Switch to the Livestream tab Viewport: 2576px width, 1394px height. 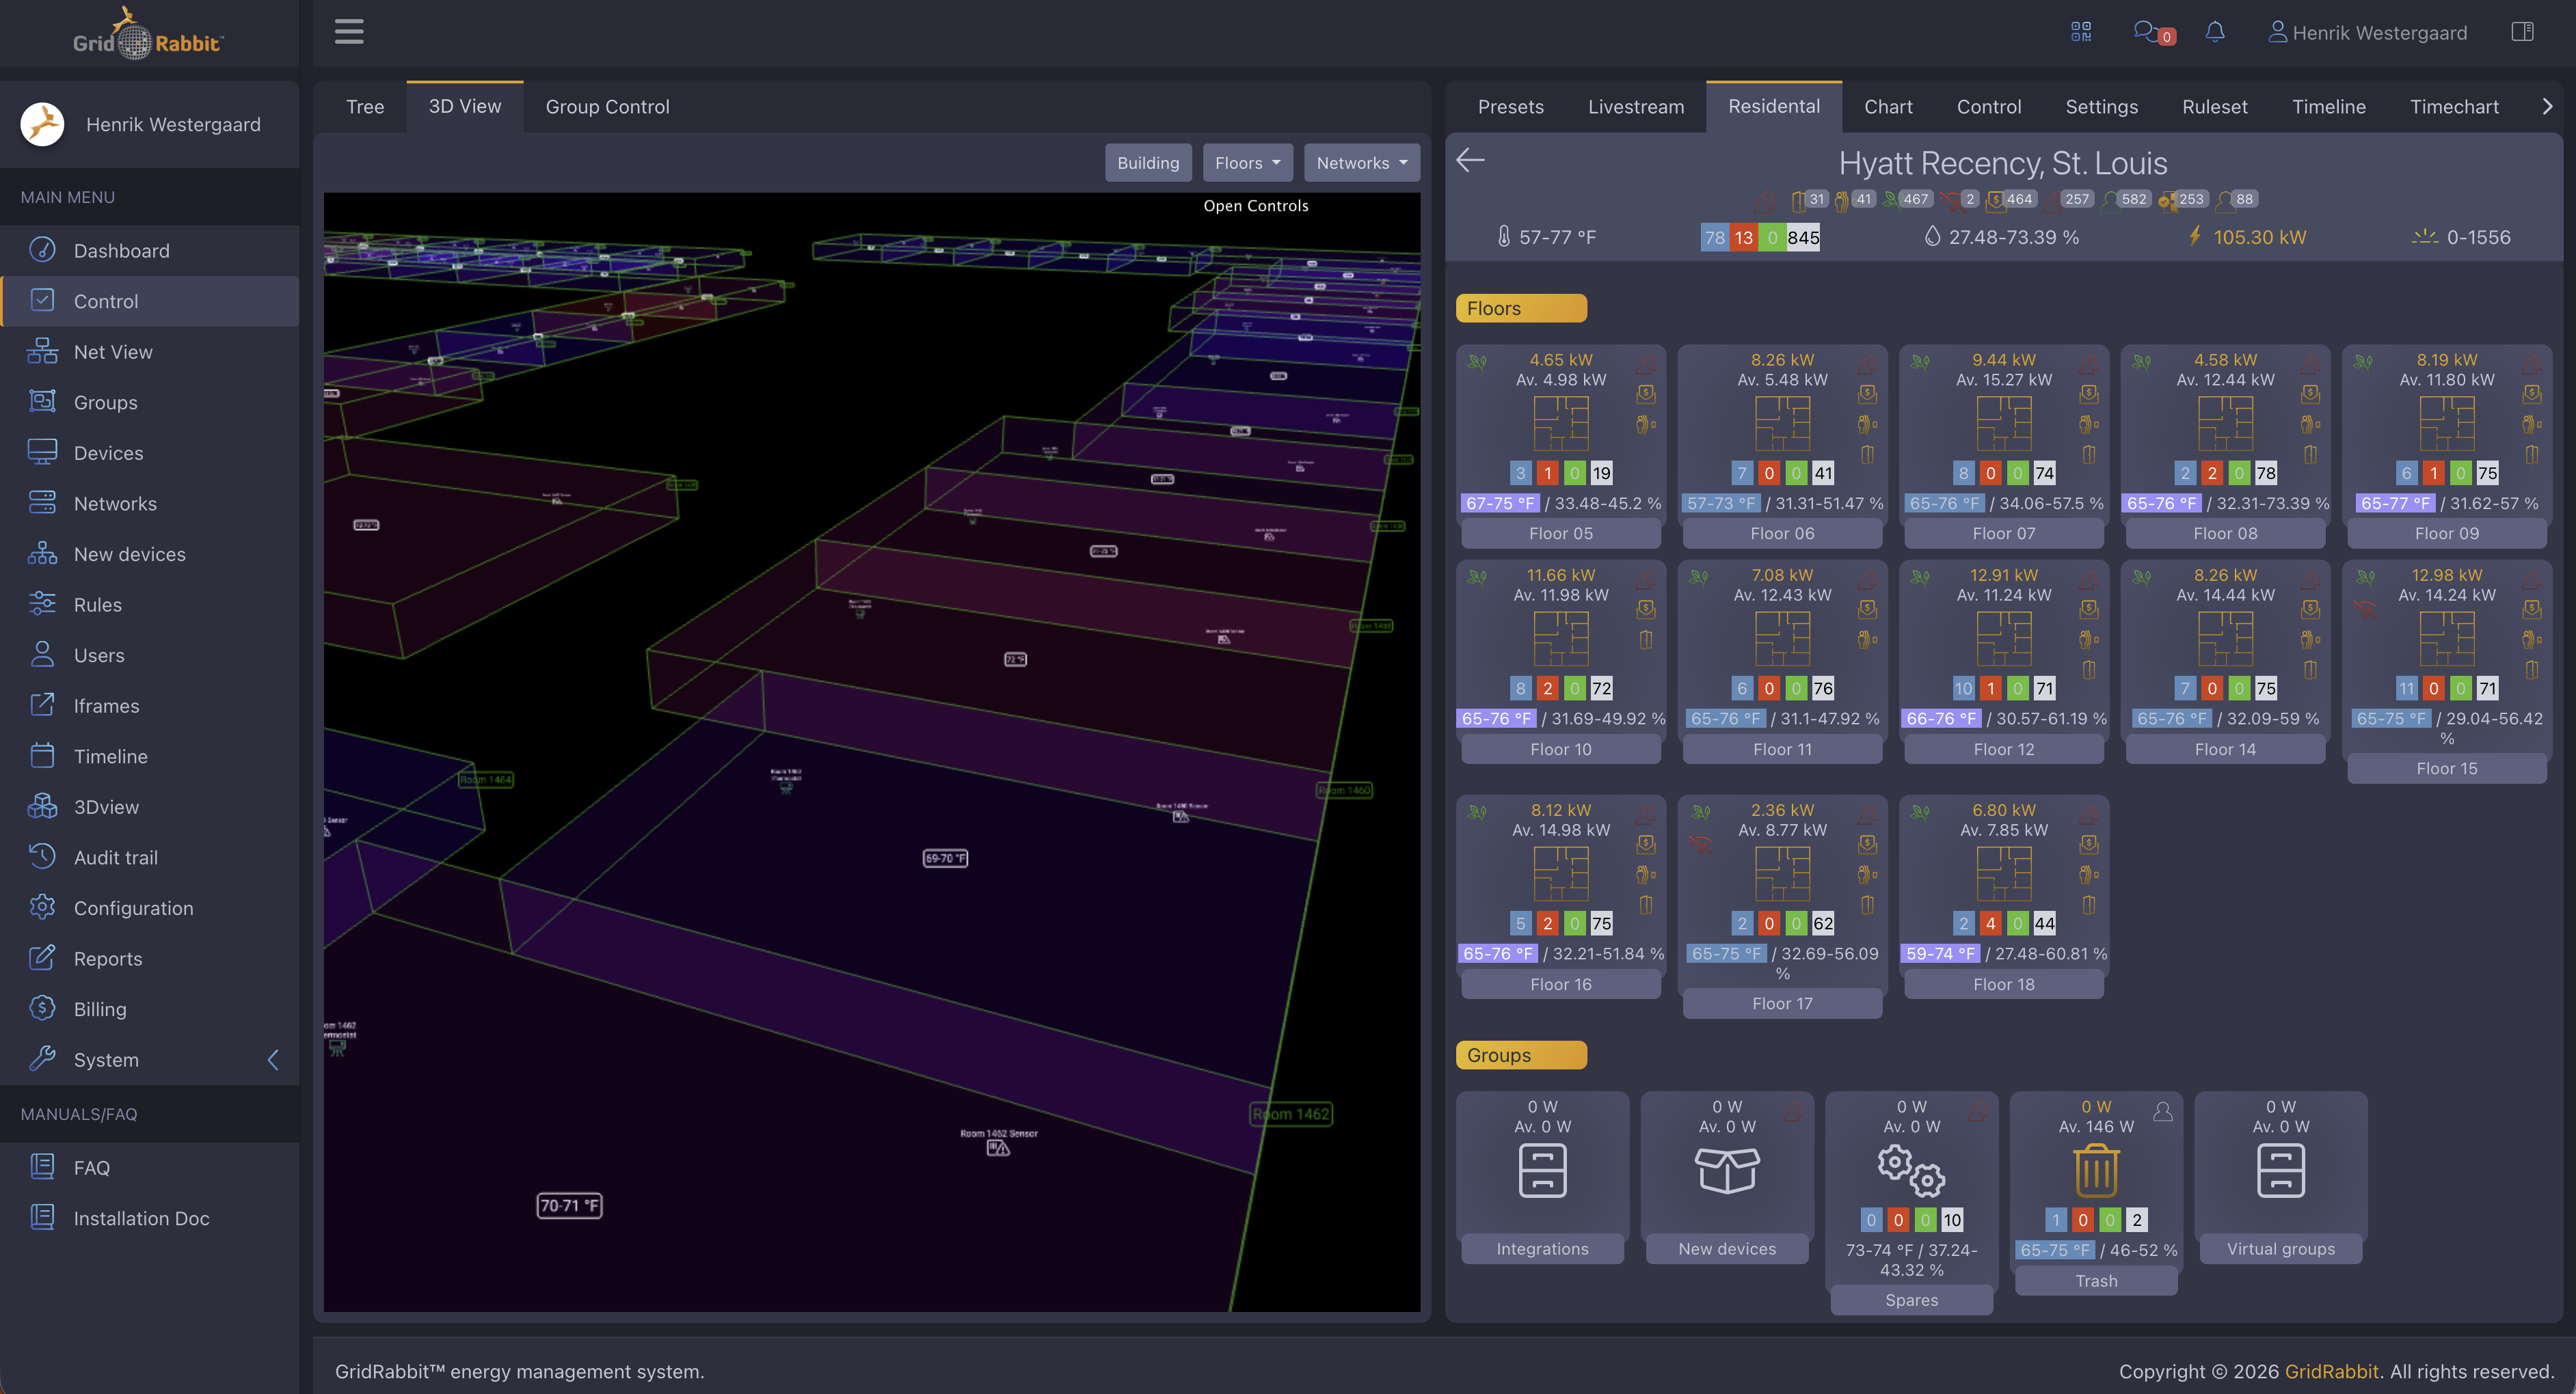point(1635,106)
